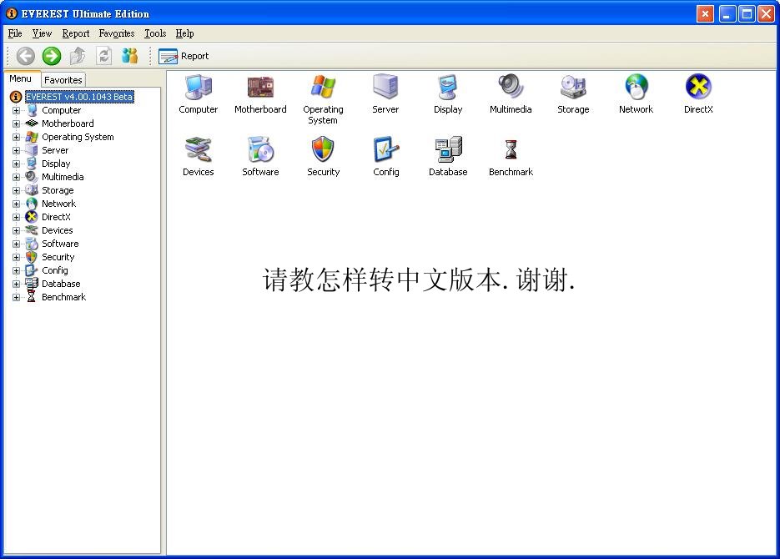Switch to the Menu tab
Screen dimensions: 780x559
coord(20,78)
